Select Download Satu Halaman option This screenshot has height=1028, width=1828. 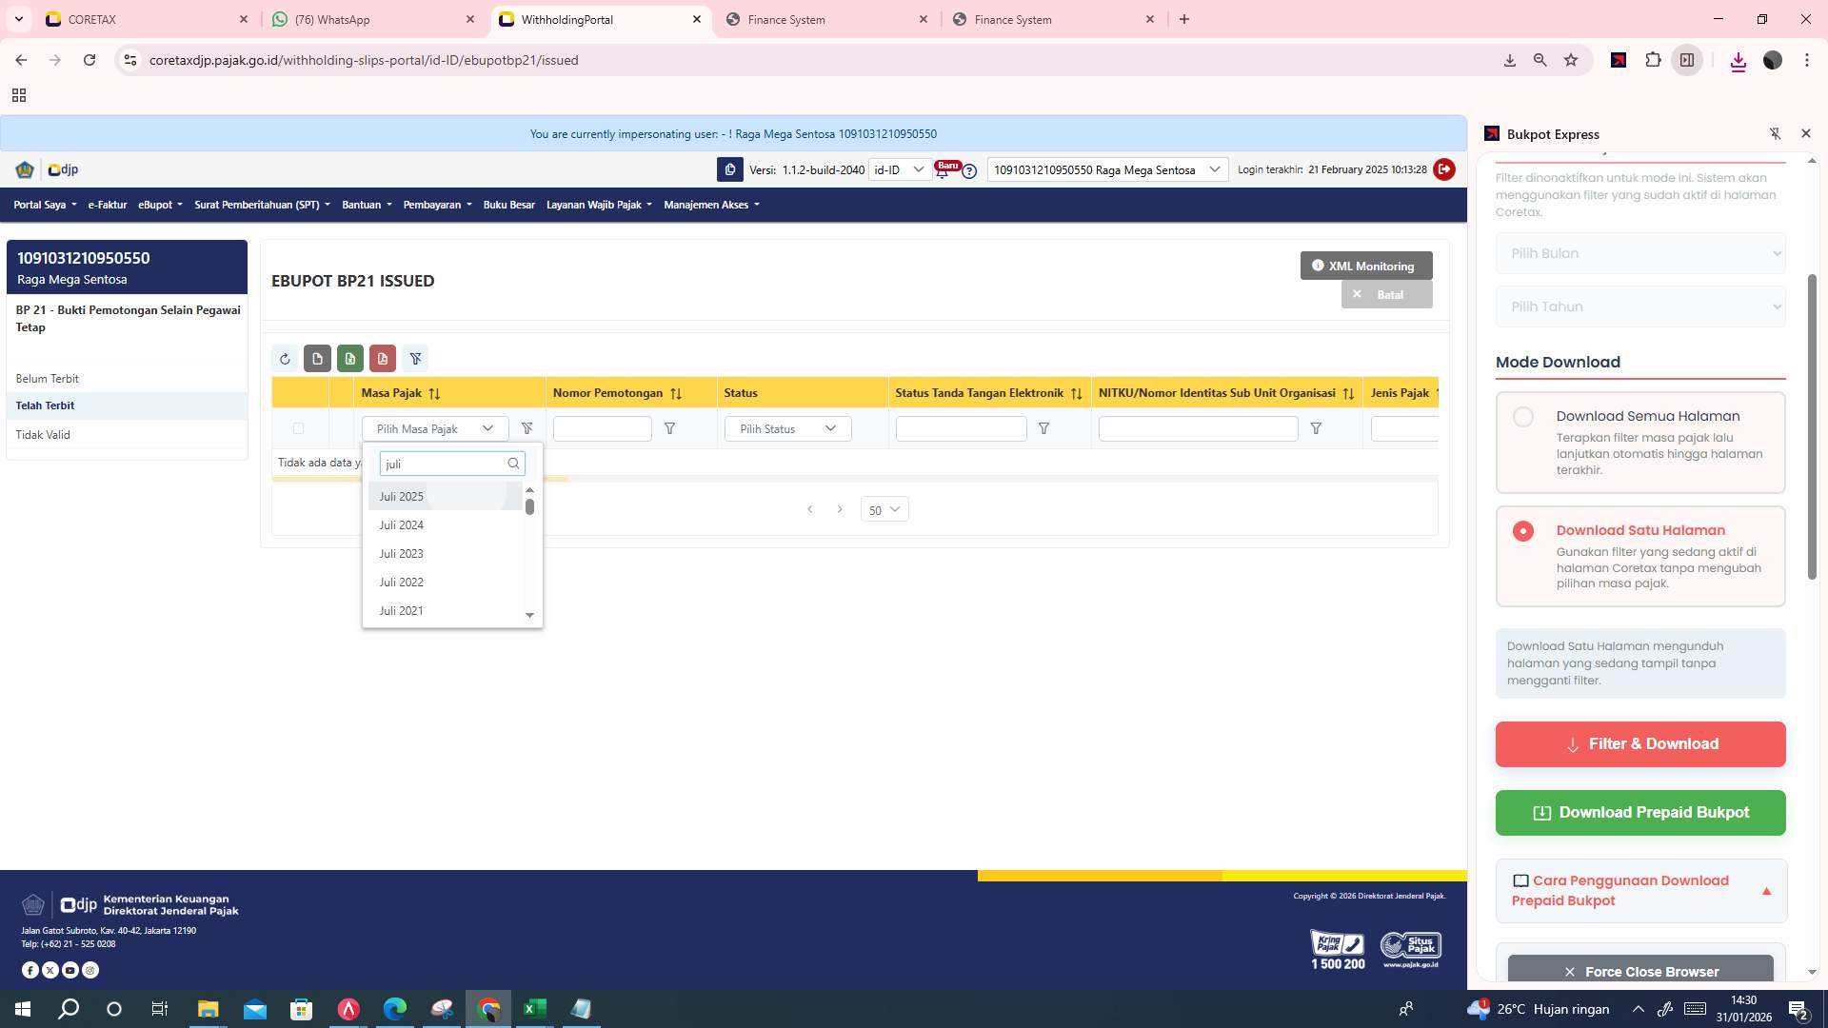(x=1524, y=531)
